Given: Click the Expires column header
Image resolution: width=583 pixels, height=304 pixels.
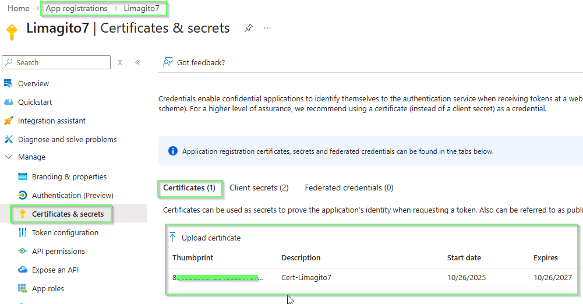Looking at the screenshot, I should tap(546, 257).
